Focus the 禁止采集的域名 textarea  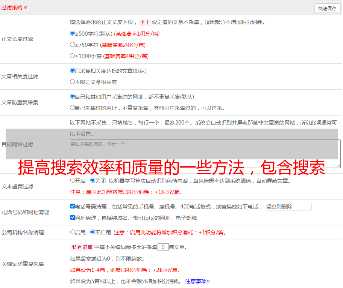tap(205, 154)
